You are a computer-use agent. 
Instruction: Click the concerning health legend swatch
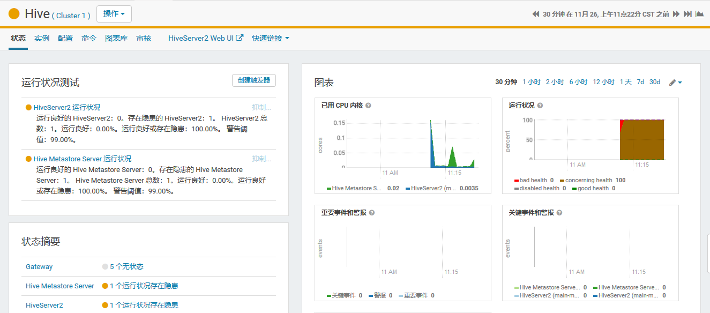[562, 181]
